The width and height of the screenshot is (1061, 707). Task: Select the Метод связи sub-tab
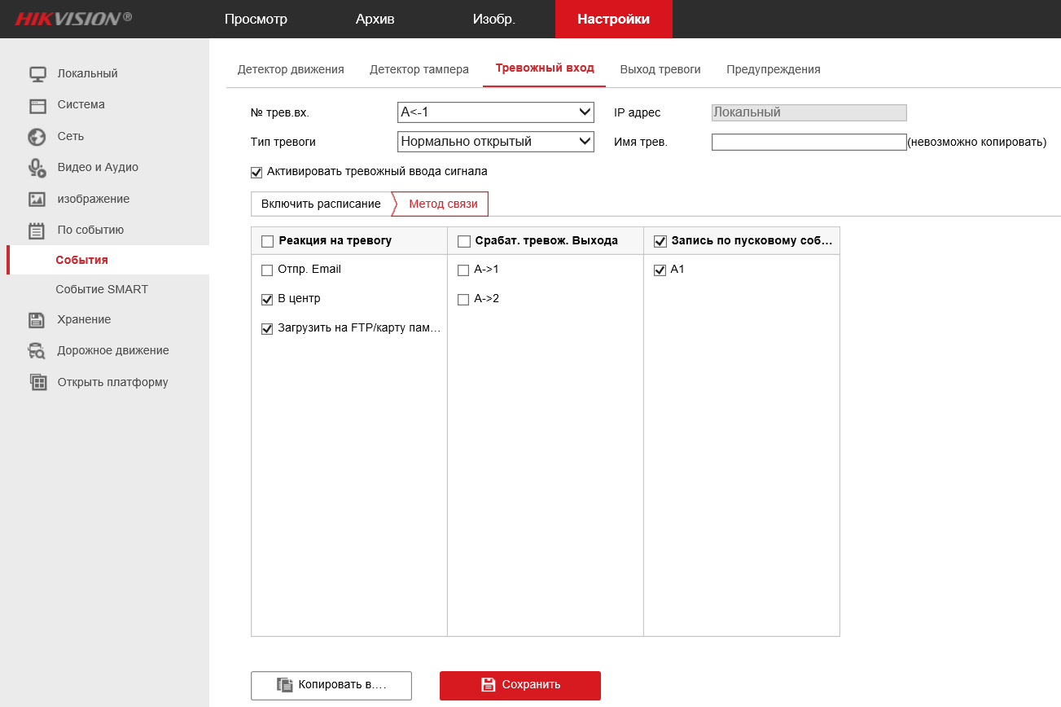pyautogui.click(x=443, y=204)
